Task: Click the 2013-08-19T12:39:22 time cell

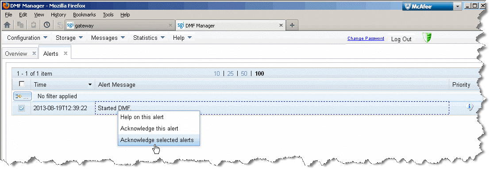Action: tap(60, 108)
